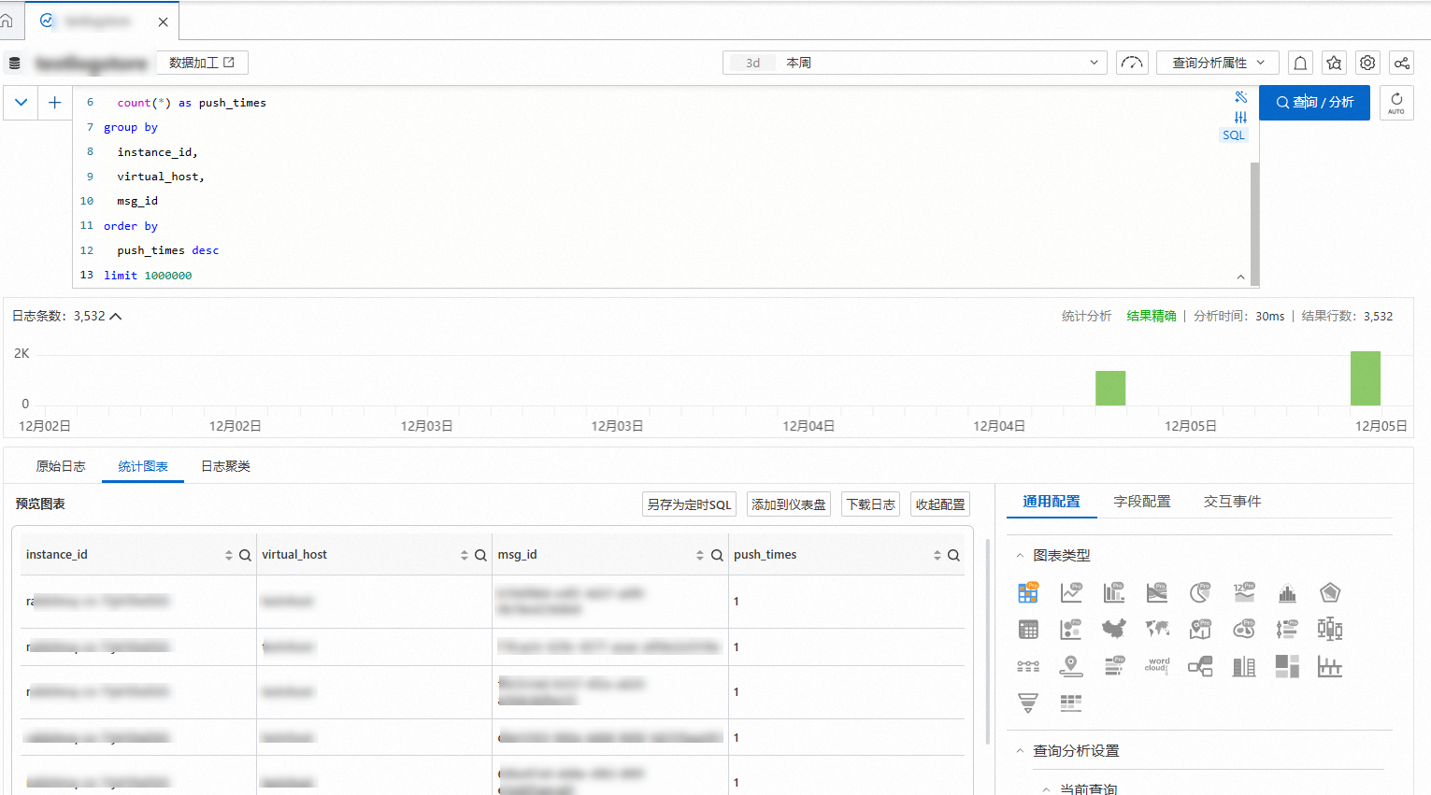Select the timeline list chart type

point(1287,630)
